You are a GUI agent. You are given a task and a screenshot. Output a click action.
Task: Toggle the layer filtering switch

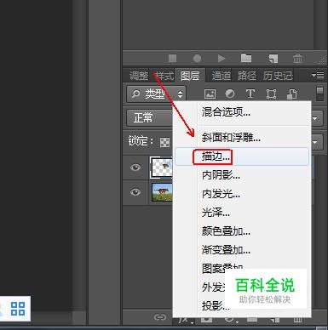(x=319, y=94)
